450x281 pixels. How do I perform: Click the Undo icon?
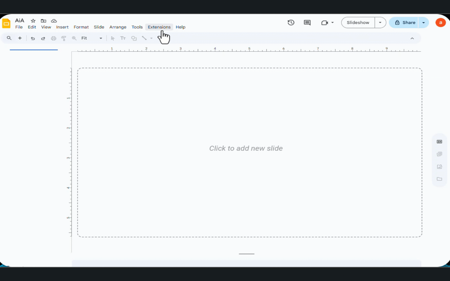coord(33,38)
